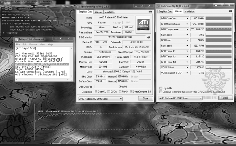The image size is (236, 146).
Task: Click Notepad vertical scrollbar up arrow
Action: 71,49
